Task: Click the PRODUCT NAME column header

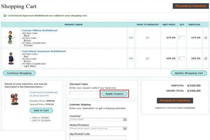Action: (x=73, y=24)
